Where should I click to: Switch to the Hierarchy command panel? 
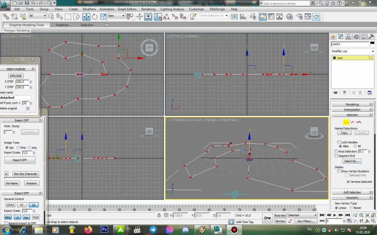tap(348, 37)
